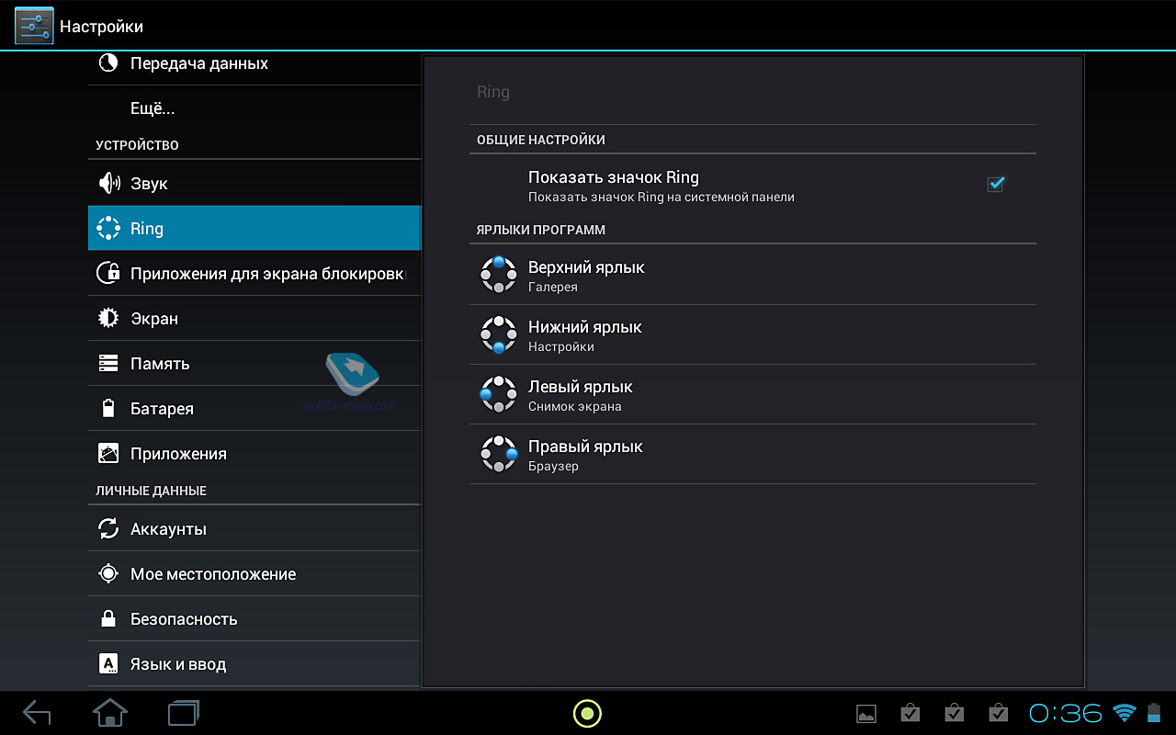The width and height of the screenshot is (1176, 735).
Task: Tap the apps icon next to Приложения
Action: 108,453
